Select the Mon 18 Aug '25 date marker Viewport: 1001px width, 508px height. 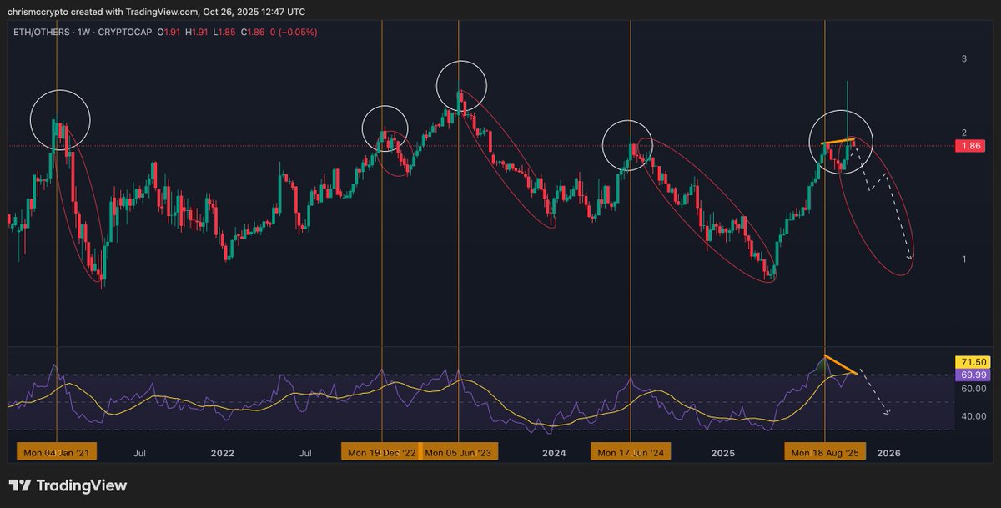point(825,453)
